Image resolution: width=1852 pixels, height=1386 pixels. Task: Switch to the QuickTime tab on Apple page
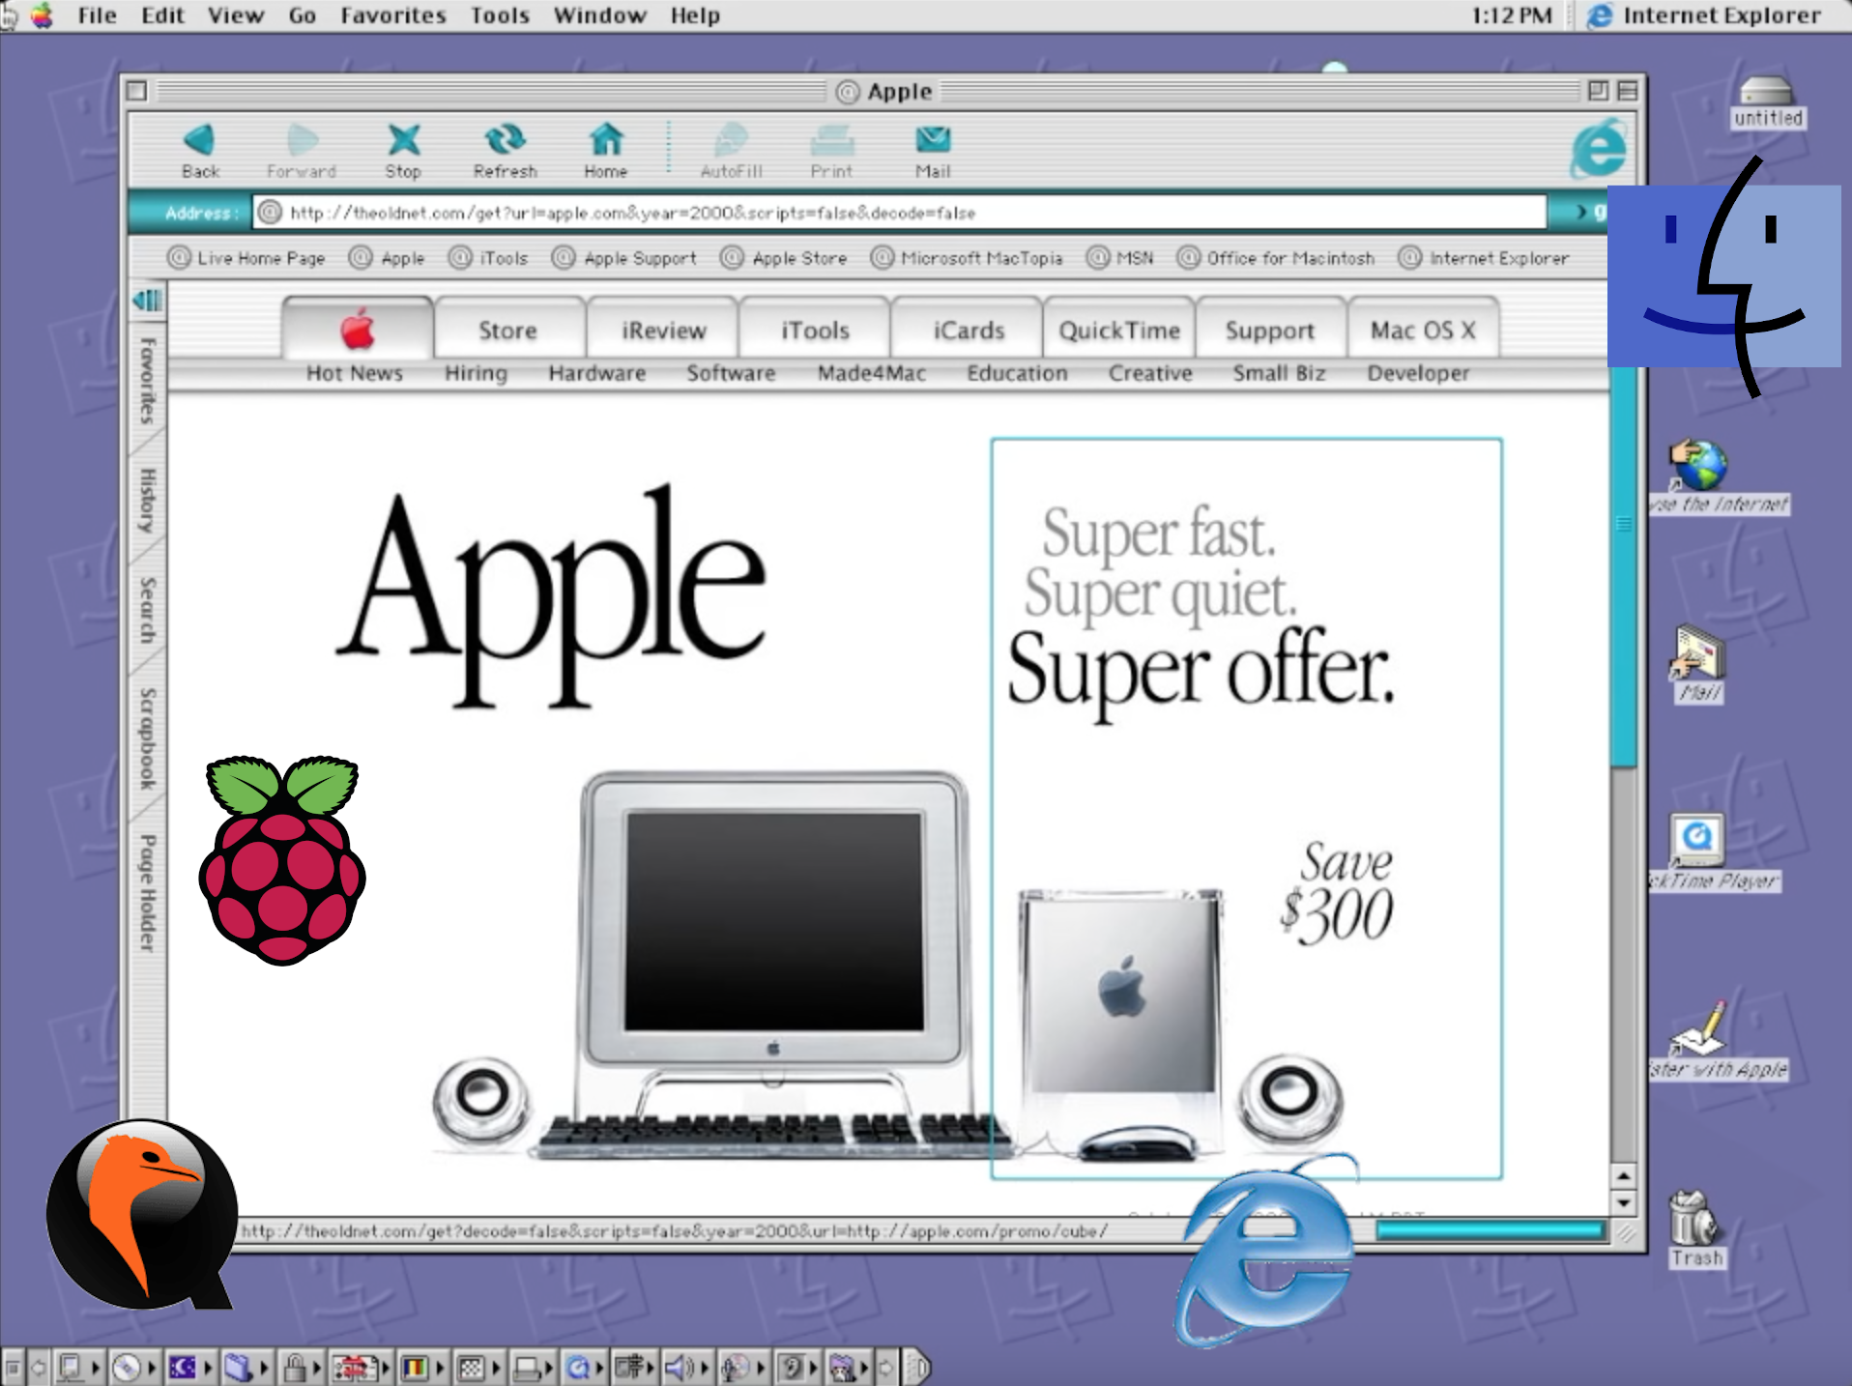(x=1119, y=331)
